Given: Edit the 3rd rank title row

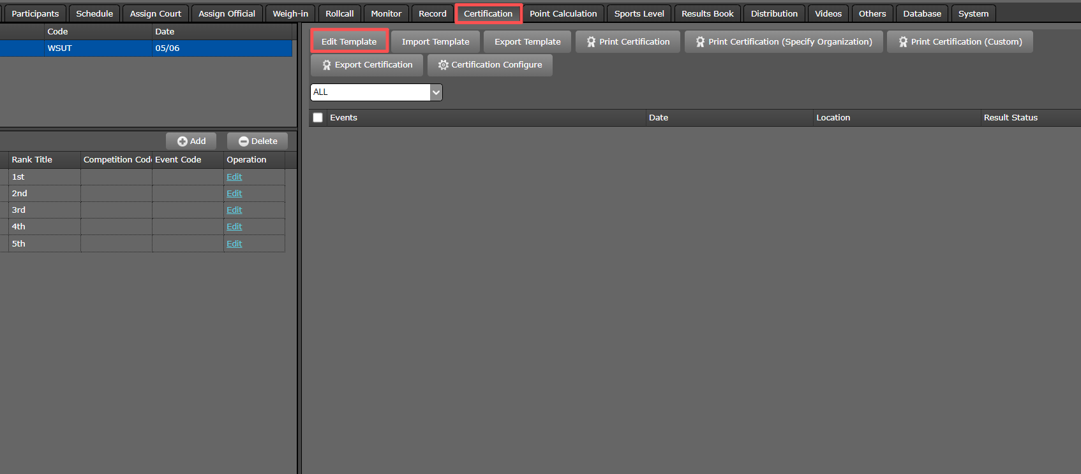Looking at the screenshot, I should [x=234, y=210].
